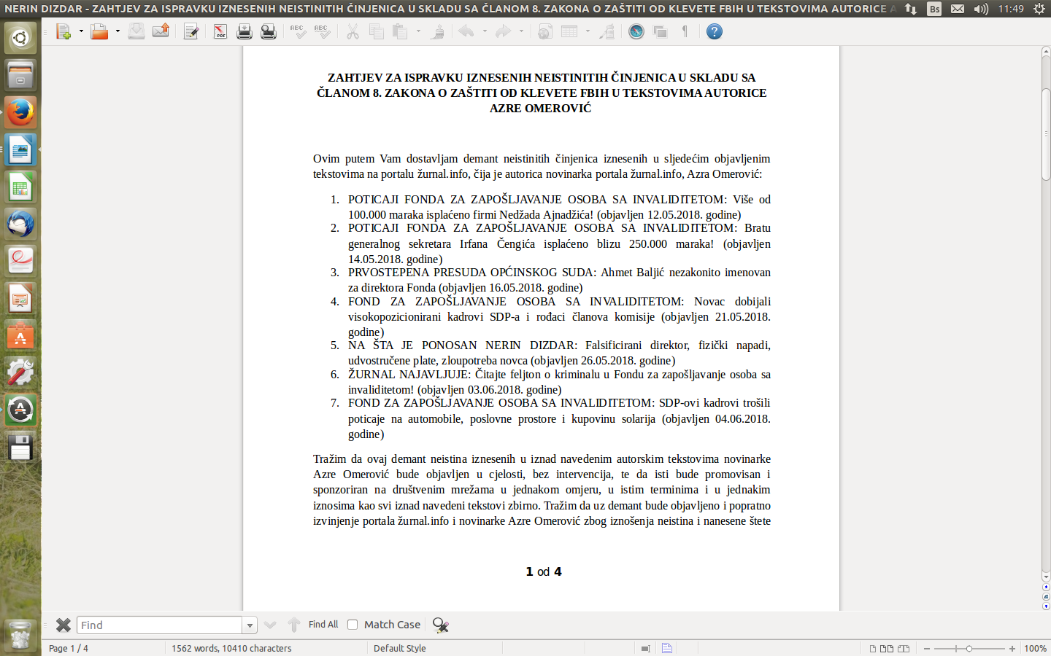
Task: Open LibreOffice Help question mark icon
Action: pyautogui.click(x=715, y=31)
